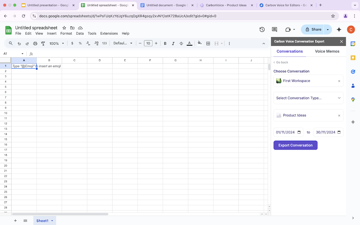Open the search menus magnifier
360x225 pixels.
point(11,43)
